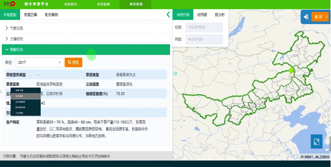Click the 三化程度 label
This screenshot has height=167, width=331.
click(x=92, y=84)
